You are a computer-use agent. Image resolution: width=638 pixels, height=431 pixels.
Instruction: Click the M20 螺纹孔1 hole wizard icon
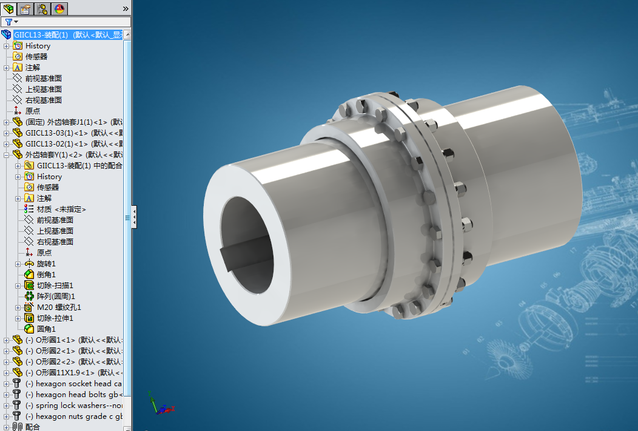[x=29, y=307]
